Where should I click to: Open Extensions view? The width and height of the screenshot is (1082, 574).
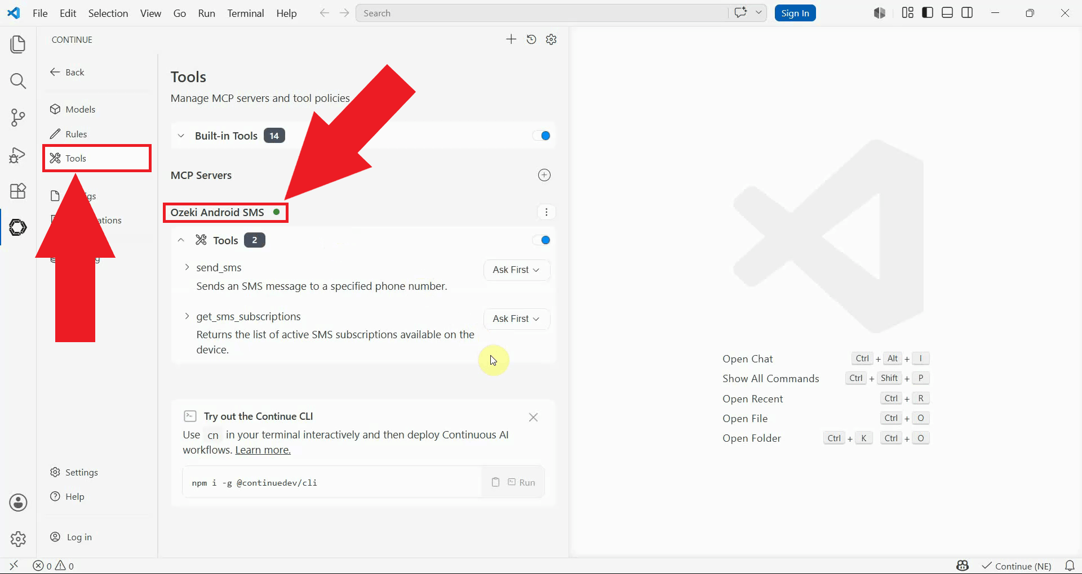pos(18,191)
